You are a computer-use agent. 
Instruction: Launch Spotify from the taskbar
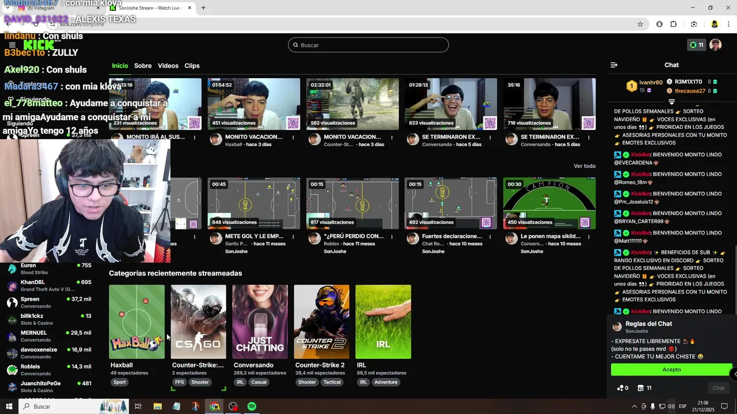pos(252,407)
